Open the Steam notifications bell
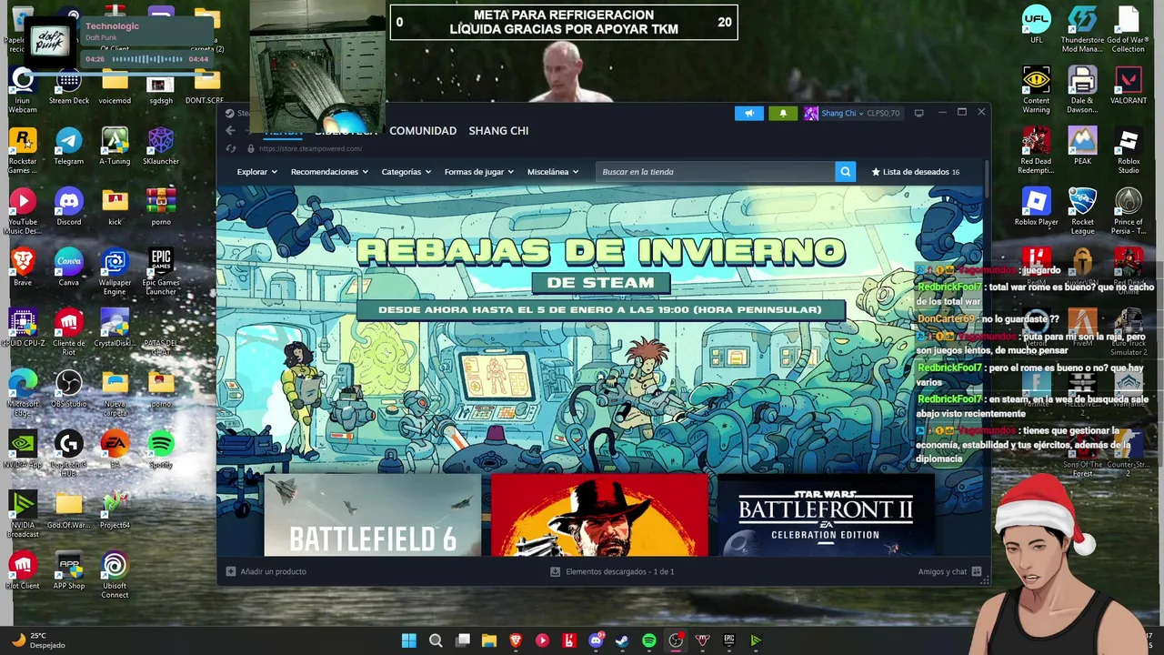1164x655 pixels. click(x=783, y=114)
